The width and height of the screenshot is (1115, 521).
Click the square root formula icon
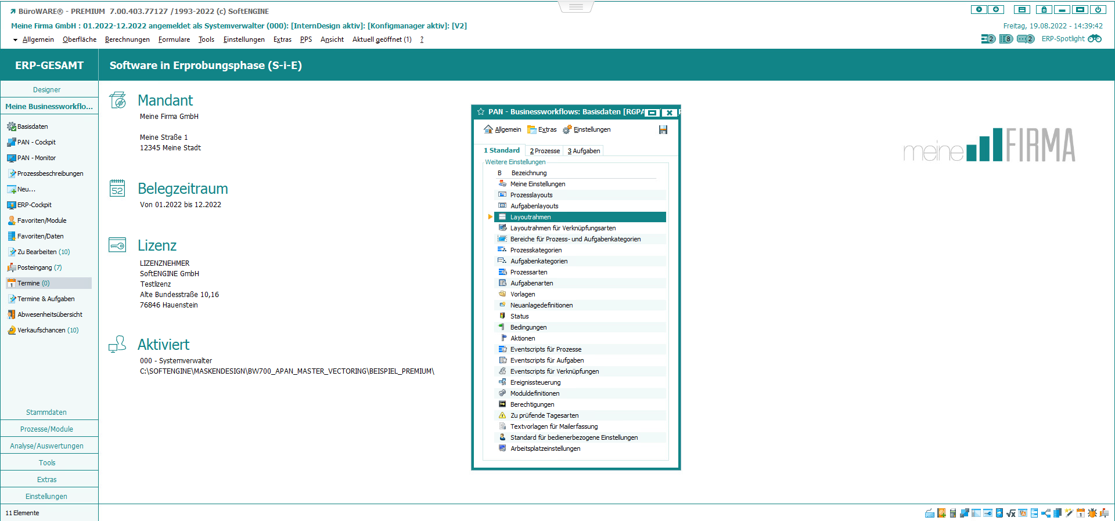click(1011, 513)
